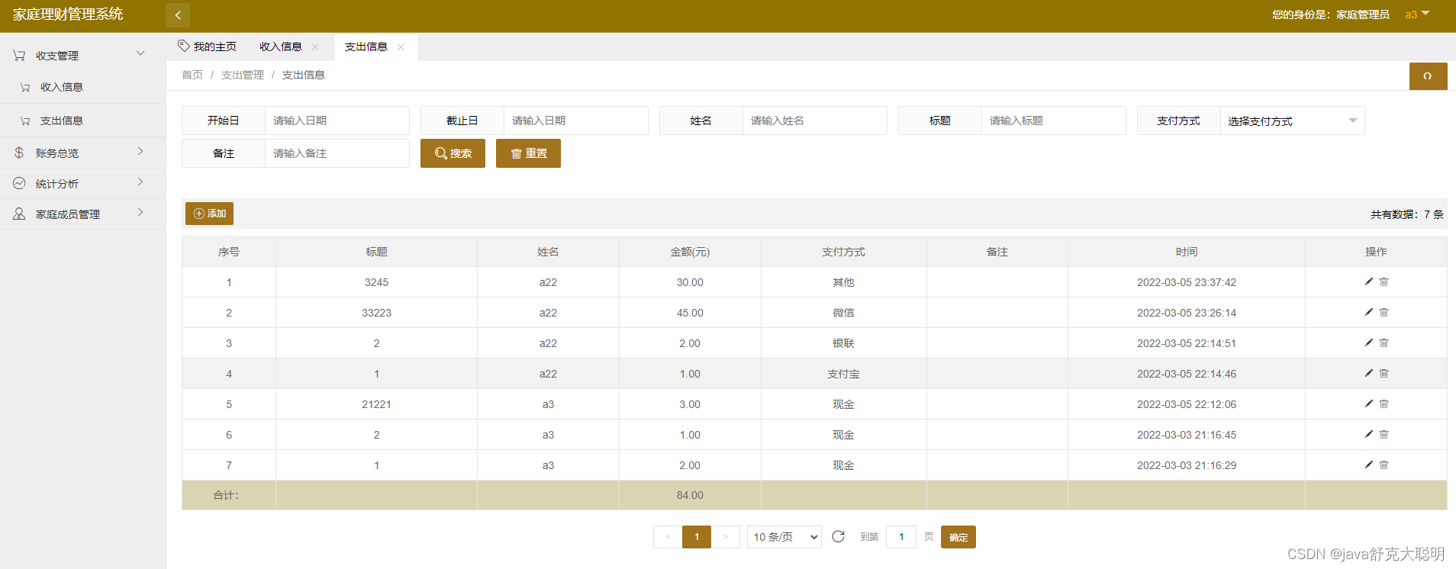Expand the 家庭成员管理 sidebar menu

click(82, 214)
